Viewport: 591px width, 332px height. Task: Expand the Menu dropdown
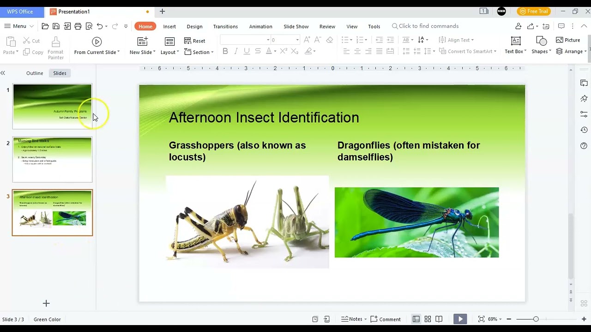(x=19, y=26)
